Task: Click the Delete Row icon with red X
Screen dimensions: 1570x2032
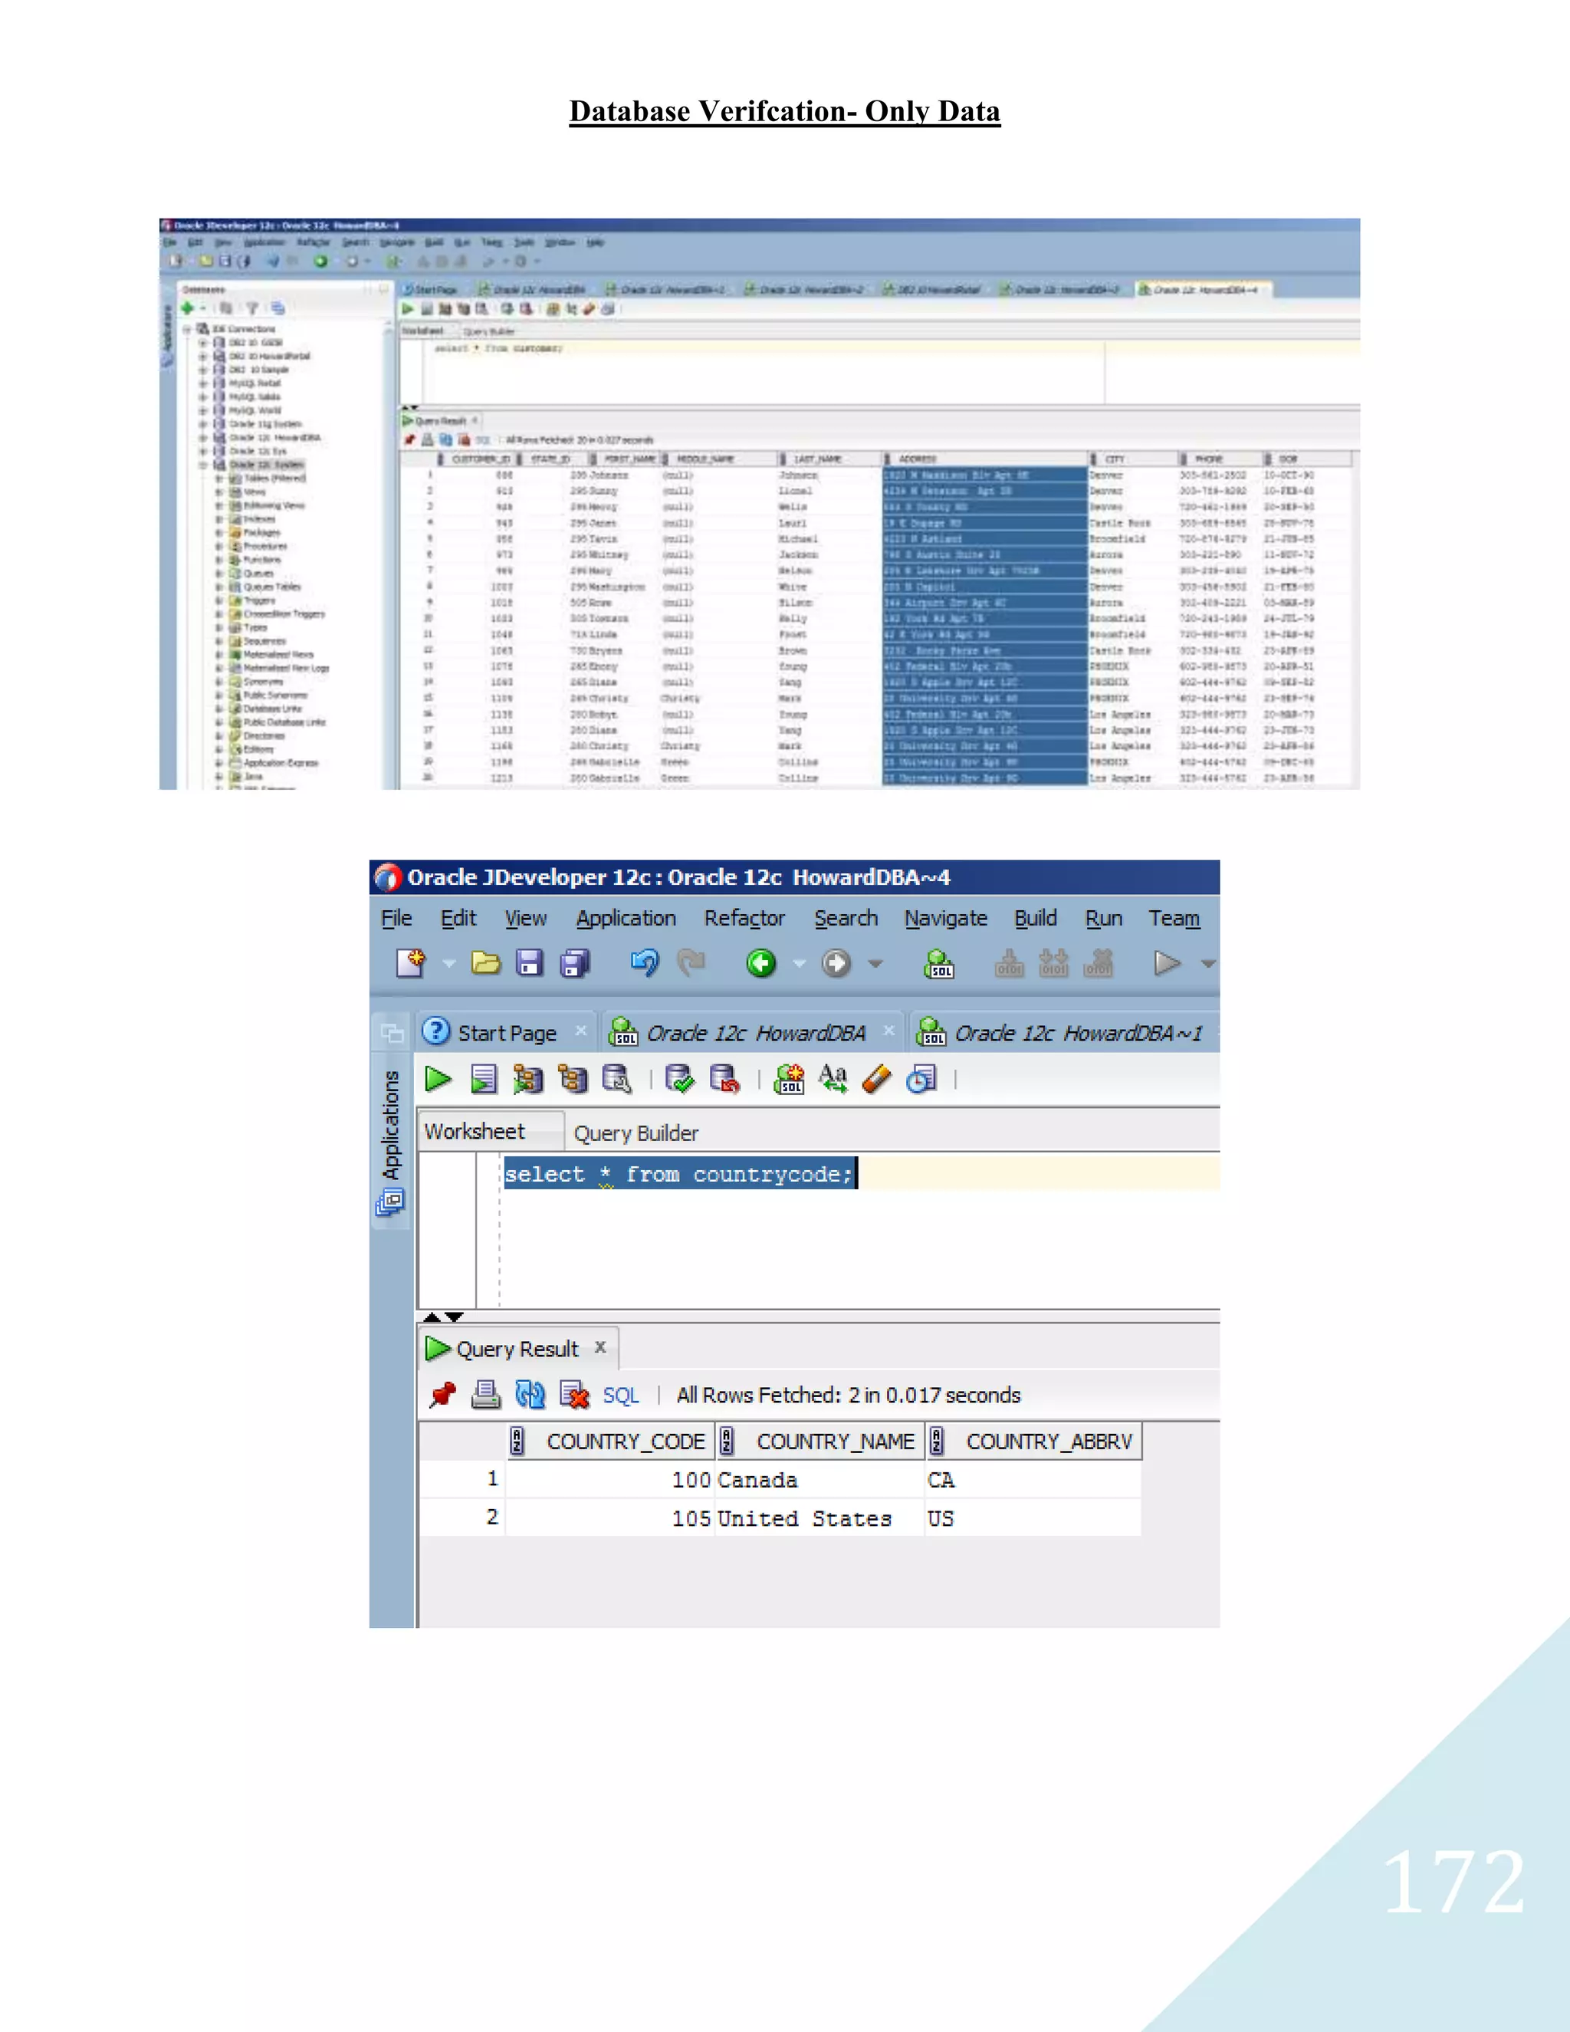Action: [575, 1395]
